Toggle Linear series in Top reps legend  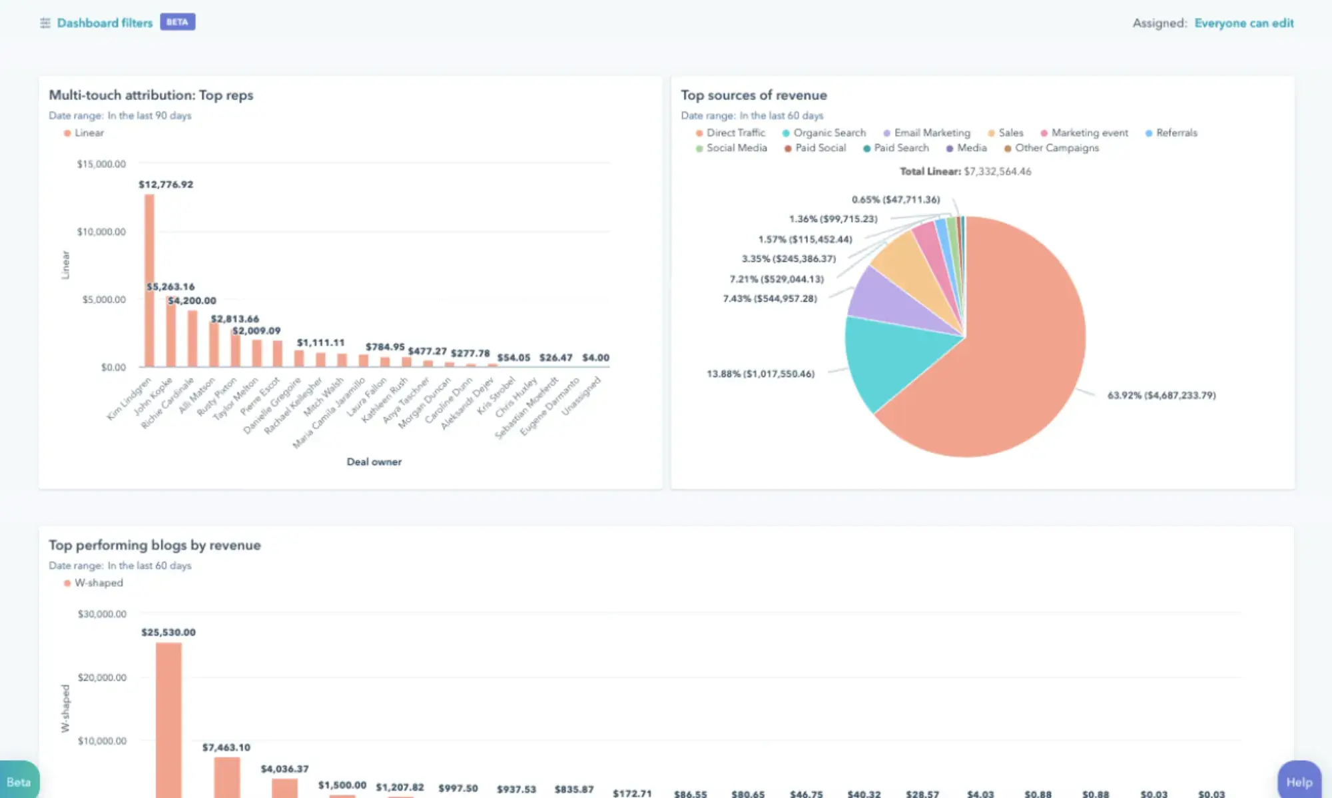[84, 133]
